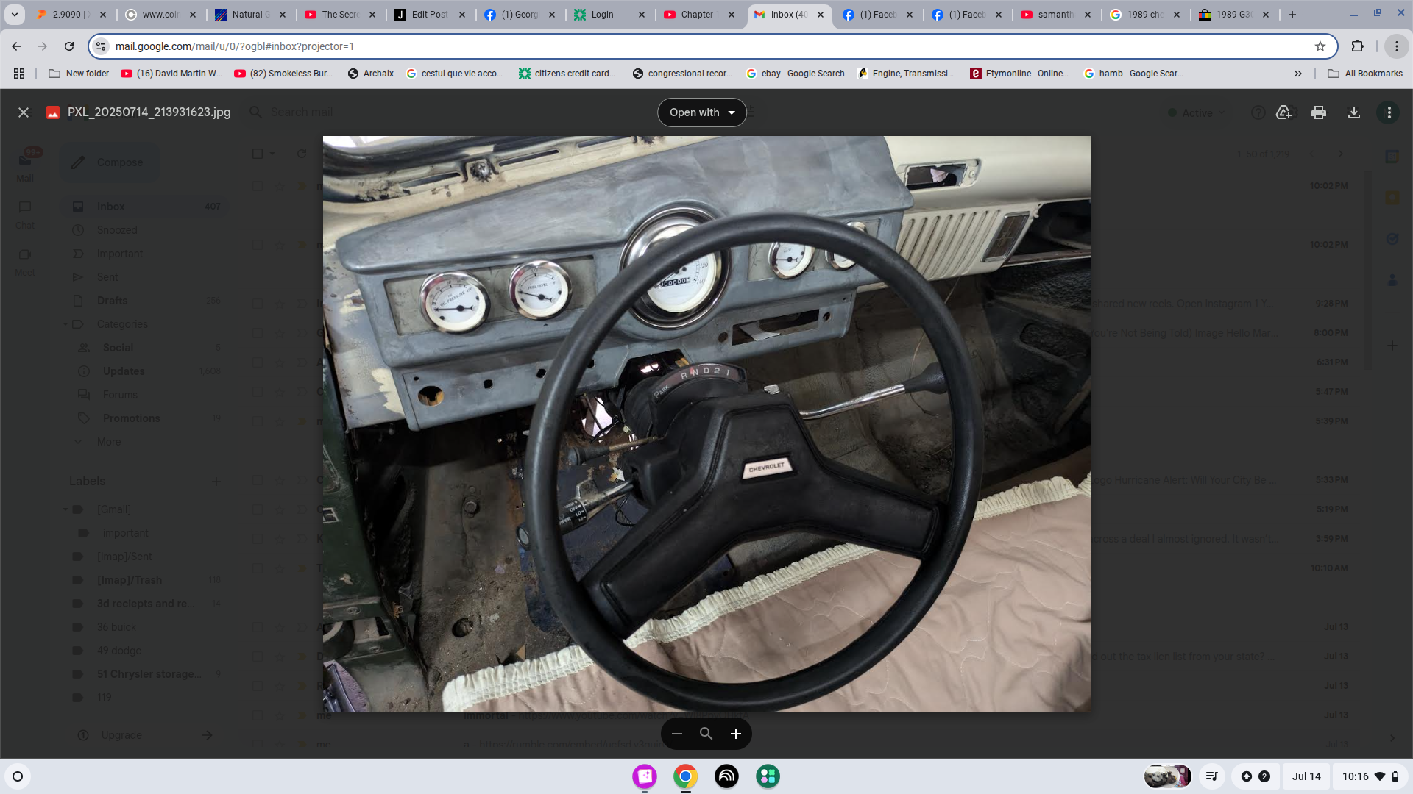Open '(16) David Martin W...' bookmark
This screenshot has height=794, width=1413.
click(171, 74)
